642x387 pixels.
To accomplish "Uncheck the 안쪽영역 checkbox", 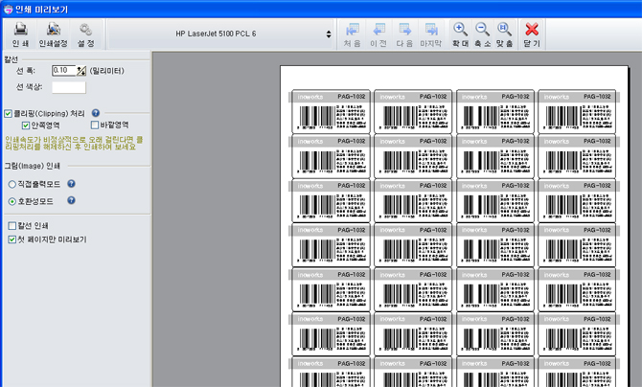I will [26, 125].
